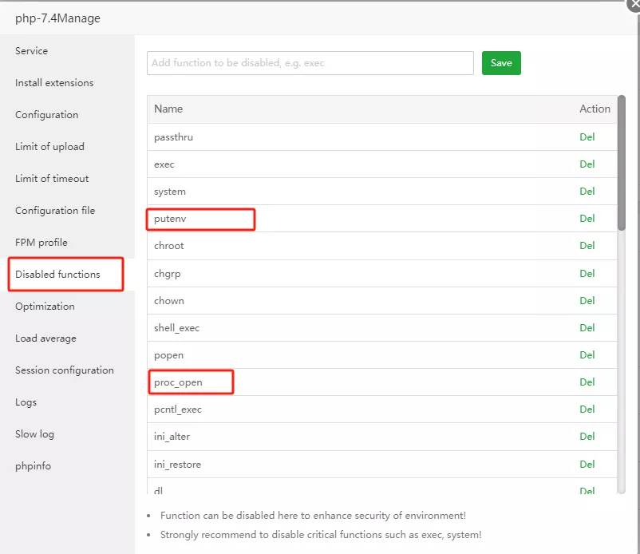This screenshot has width=640, height=554.
Task: Select Limit of timeout option
Action: [x=52, y=179]
